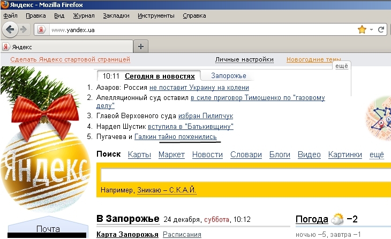Open the Погода heading link
This screenshot has width=391, height=239.
click(312, 219)
